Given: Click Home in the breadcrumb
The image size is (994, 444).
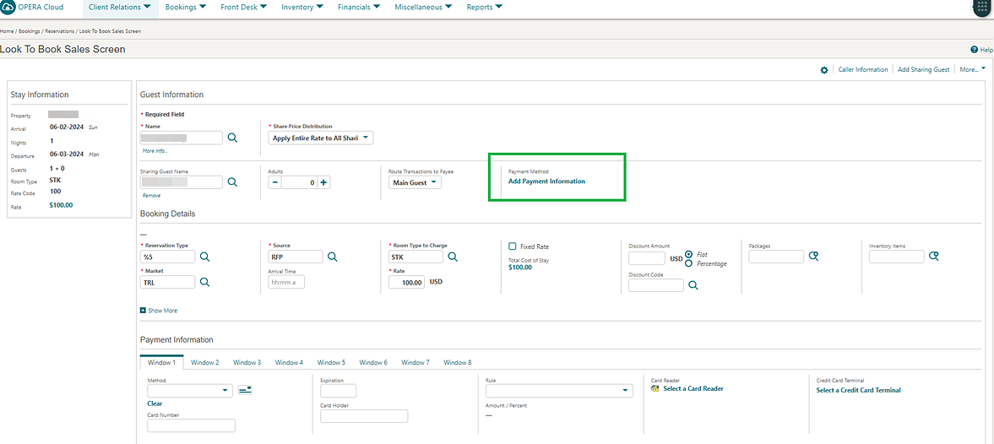Looking at the screenshot, I should click(7, 30).
